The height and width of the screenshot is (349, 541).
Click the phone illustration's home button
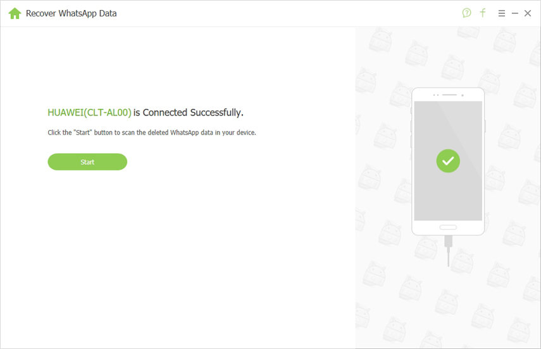pyautogui.click(x=448, y=227)
